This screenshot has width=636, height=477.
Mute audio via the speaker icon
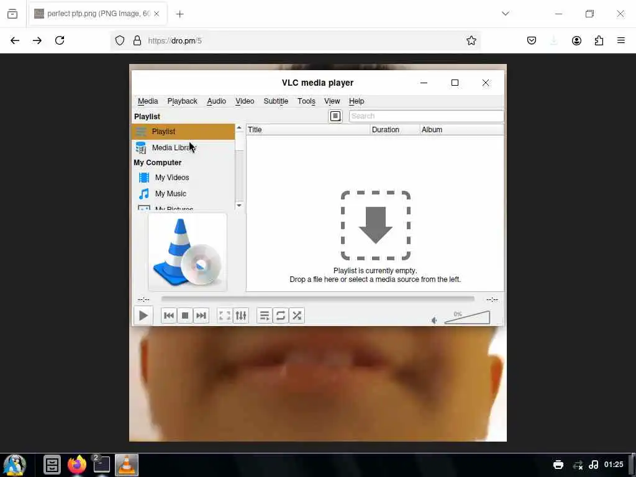[434, 320]
